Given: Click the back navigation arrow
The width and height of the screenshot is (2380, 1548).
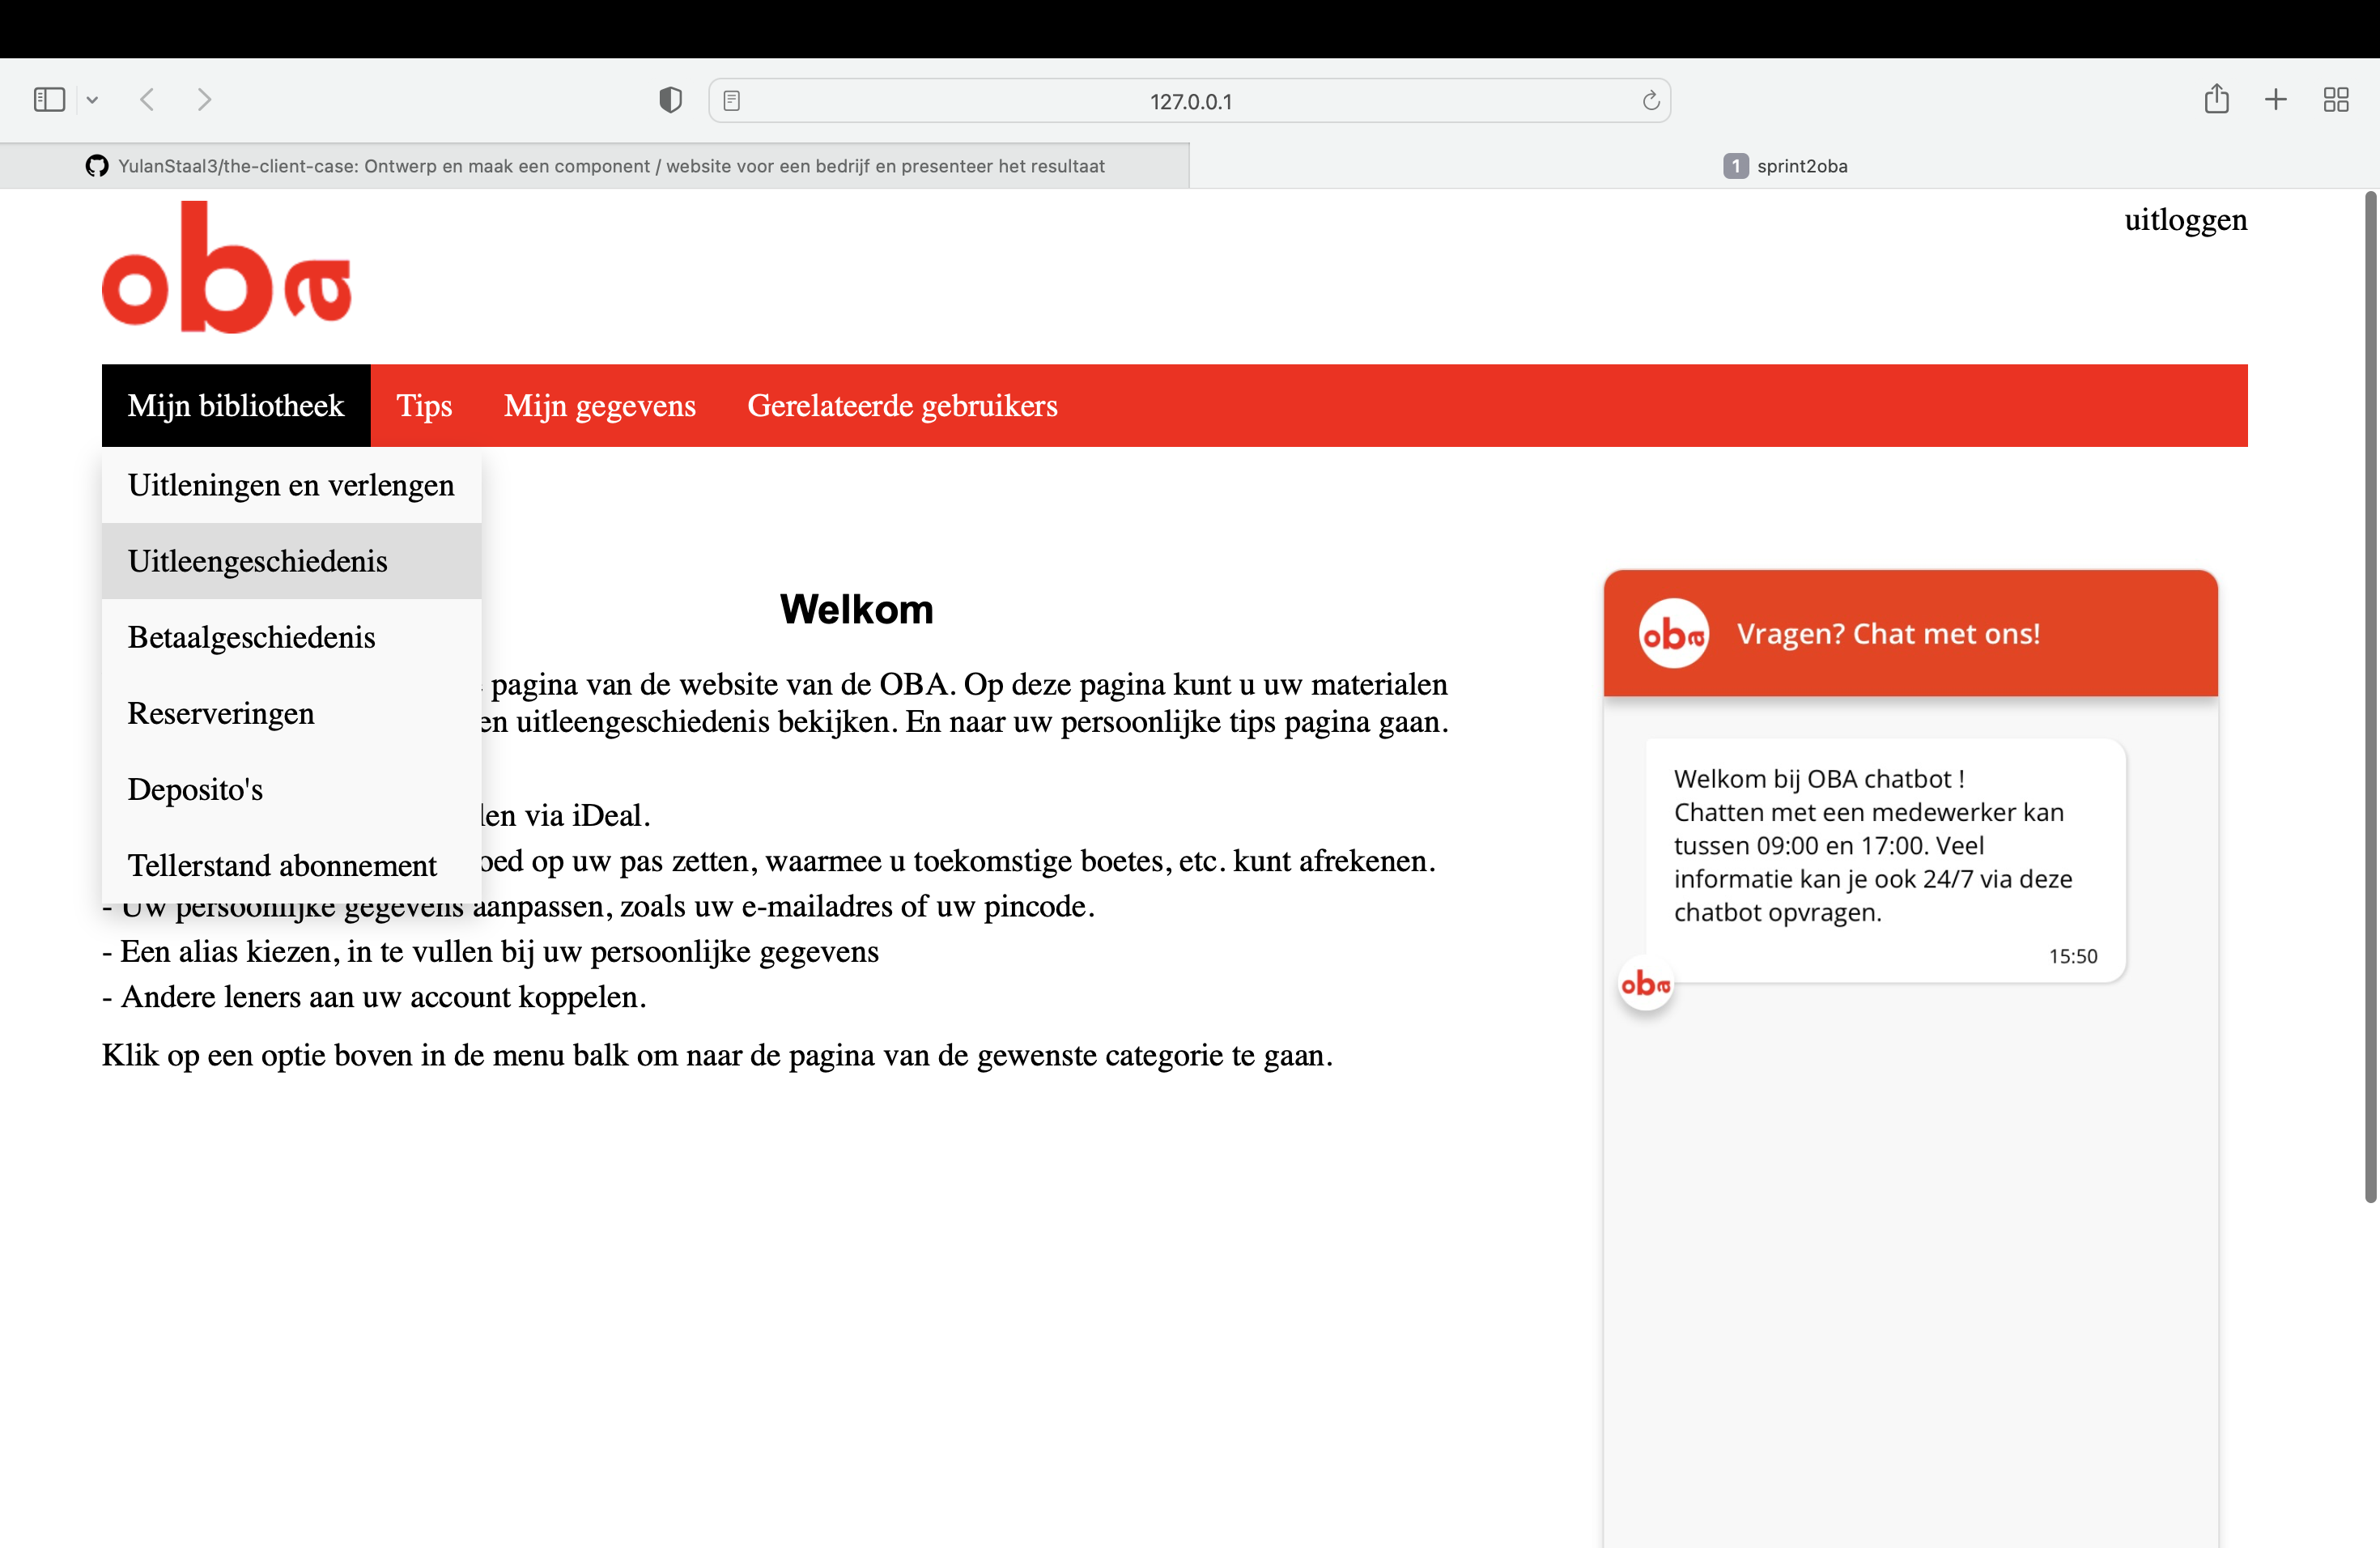Looking at the screenshot, I should coord(147,99).
